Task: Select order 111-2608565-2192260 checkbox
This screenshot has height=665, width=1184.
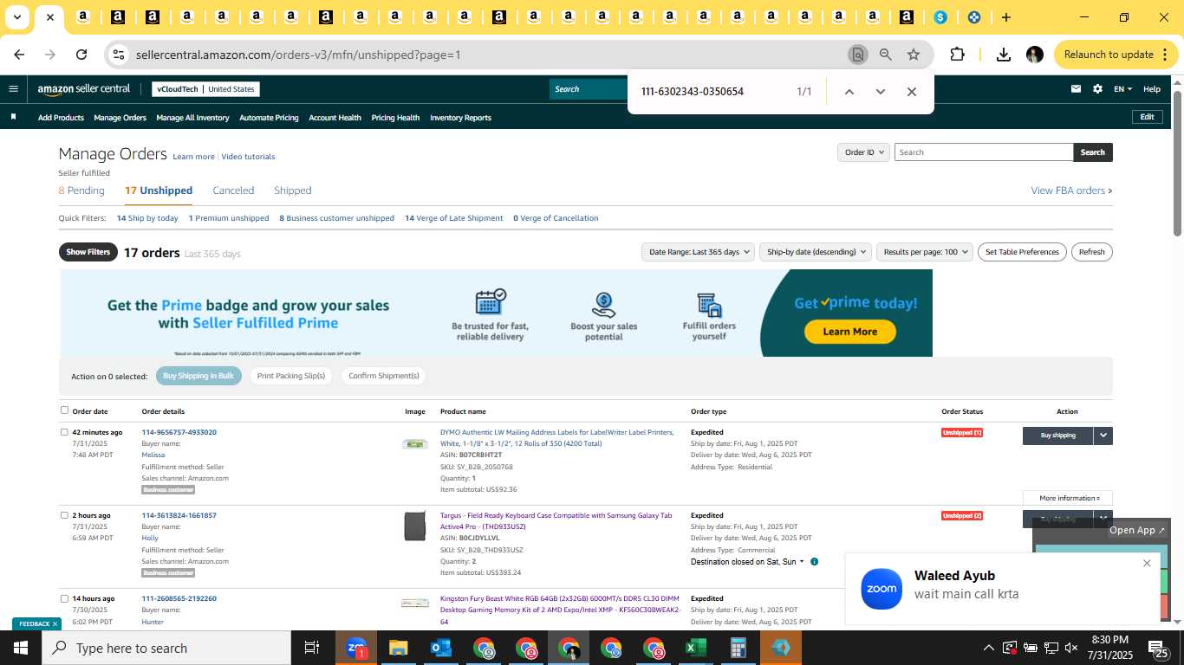Action: click(x=64, y=598)
